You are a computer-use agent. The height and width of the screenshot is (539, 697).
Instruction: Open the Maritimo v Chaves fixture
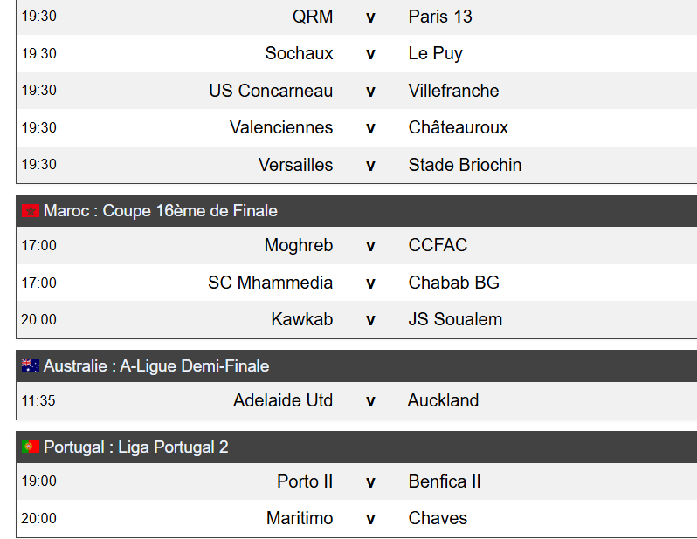point(356,518)
